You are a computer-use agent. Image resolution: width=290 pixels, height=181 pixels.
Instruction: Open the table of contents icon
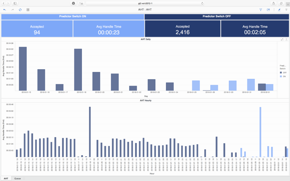tap(28, 10)
